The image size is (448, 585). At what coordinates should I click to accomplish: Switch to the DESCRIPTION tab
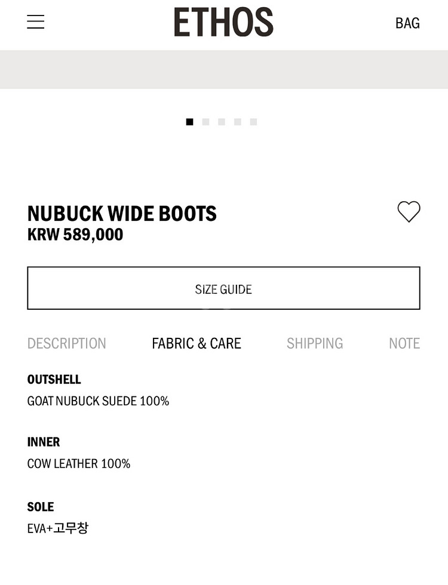coord(67,343)
